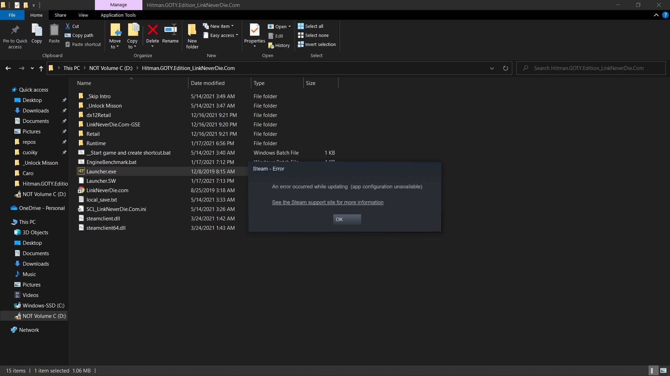This screenshot has width=670, height=376.
Task: Switch to the Share ribbon tab
Action: point(60,15)
